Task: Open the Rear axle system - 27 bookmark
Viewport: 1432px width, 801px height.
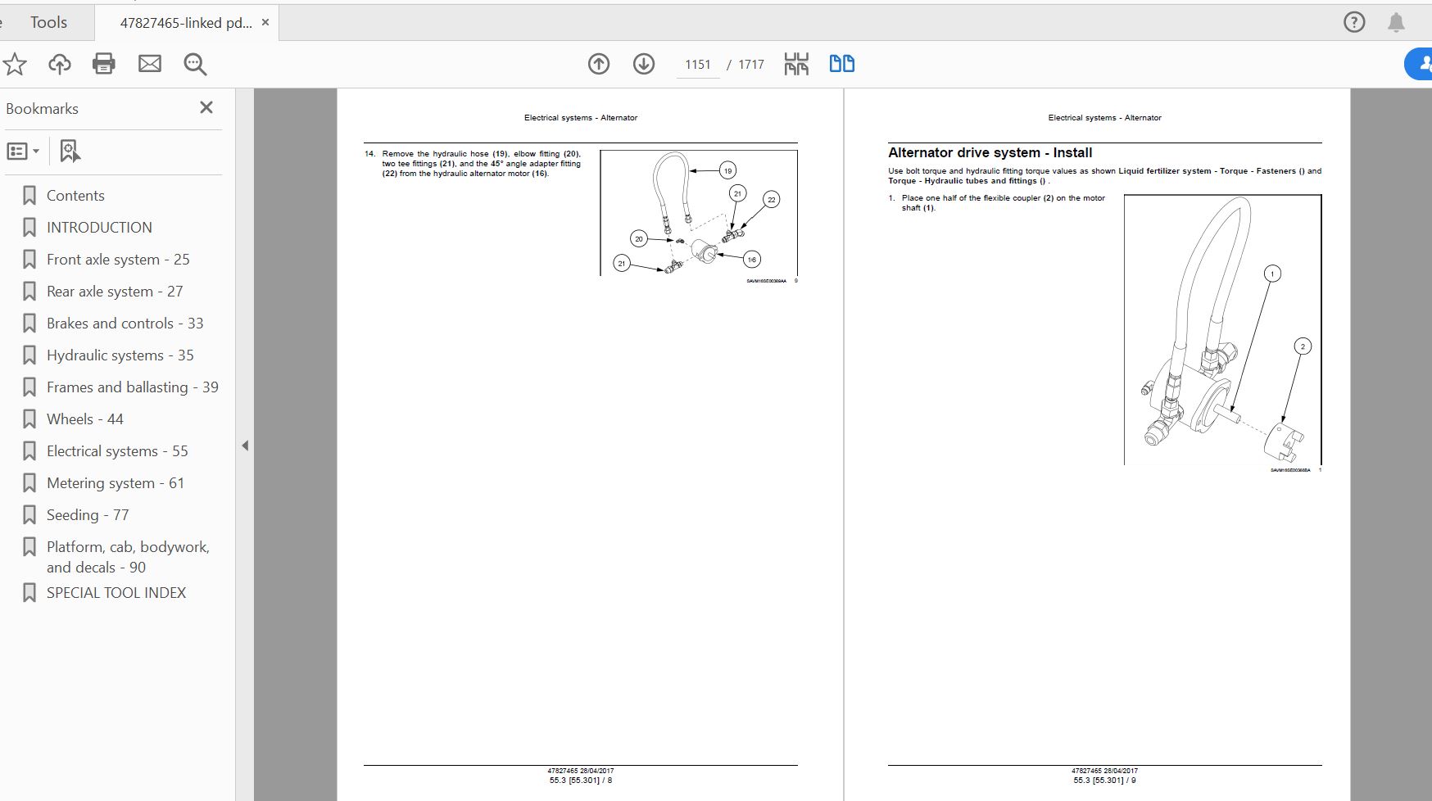Action: (115, 291)
